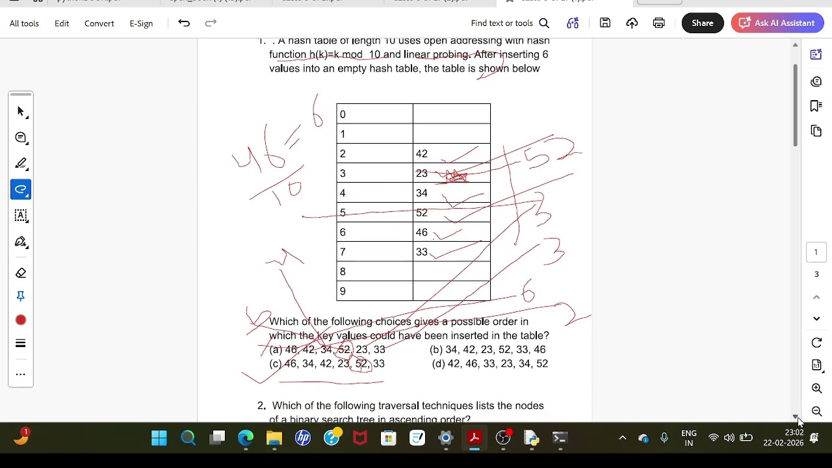Click answer option (b) 34, 42, 23, 52, 33, 46
This screenshot has width=832, height=468.
(487, 350)
